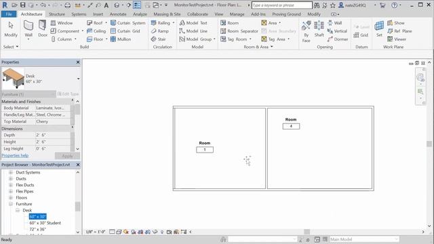Screen dimensions: 434x244
Task: Select the 60" x 30" Student desk type
Action: (45, 223)
